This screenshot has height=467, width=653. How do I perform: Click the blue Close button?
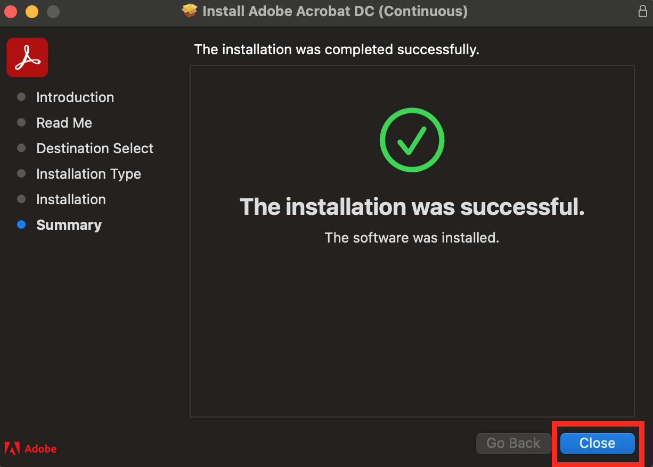point(598,443)
